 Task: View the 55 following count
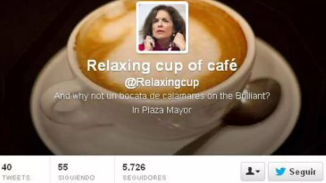(x=63, y=167)
